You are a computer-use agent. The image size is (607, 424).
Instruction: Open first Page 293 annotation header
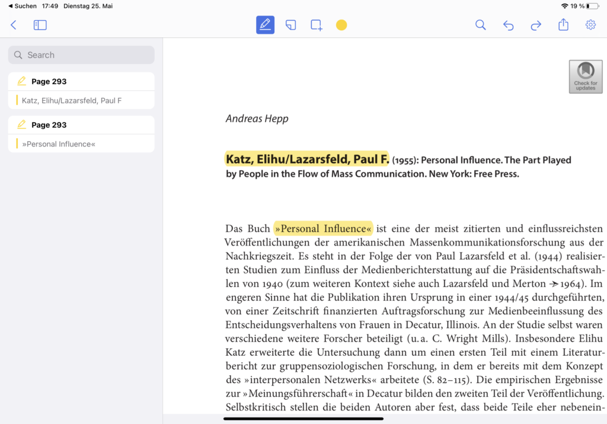point(81,81)
